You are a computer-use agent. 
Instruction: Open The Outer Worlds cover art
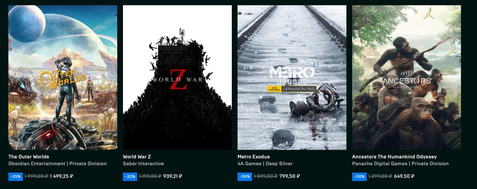point(63,77)
